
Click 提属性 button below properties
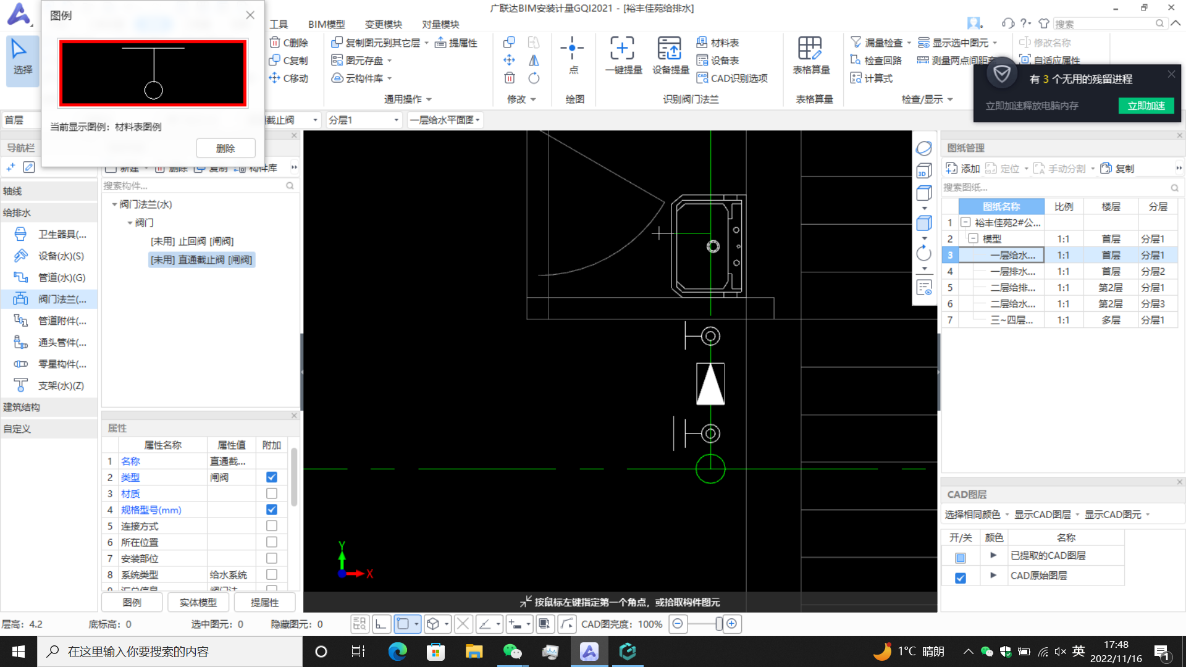coord(264,602)
